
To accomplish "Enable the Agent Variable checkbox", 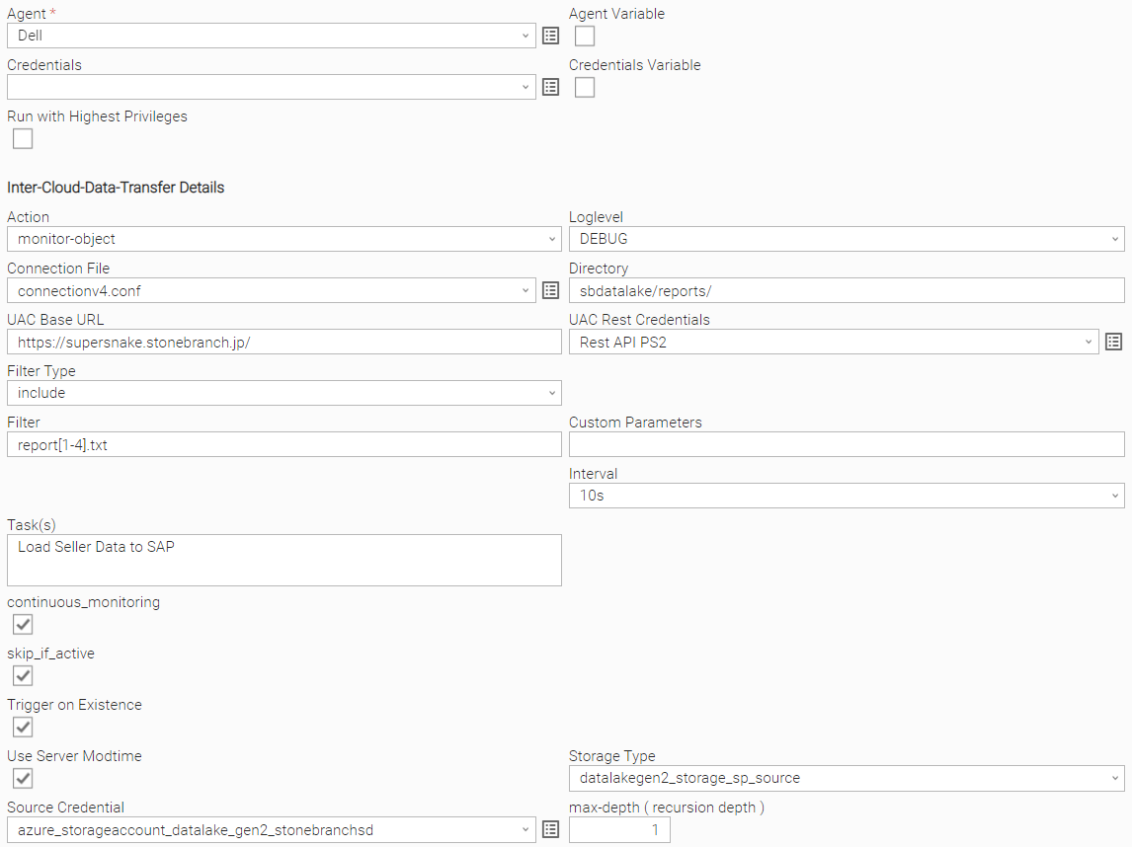I will [x=585, y=37].
